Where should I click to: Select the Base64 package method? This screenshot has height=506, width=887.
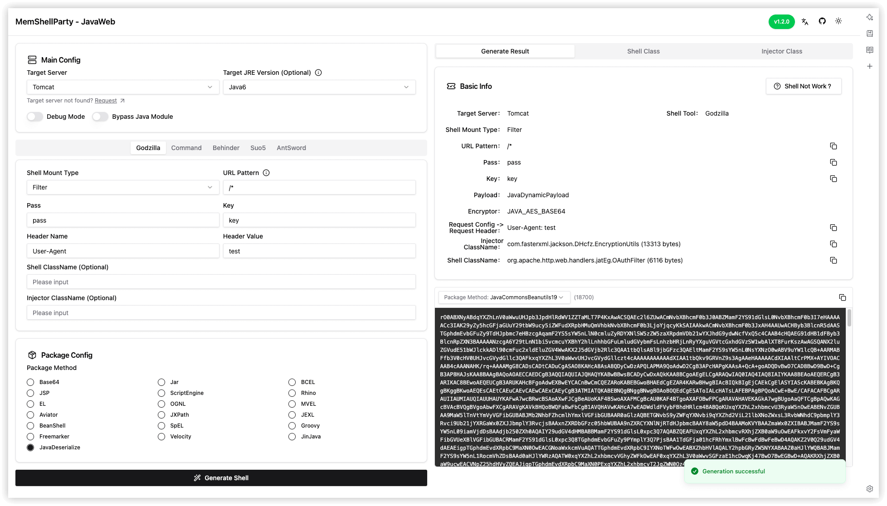tap(30, 382)
